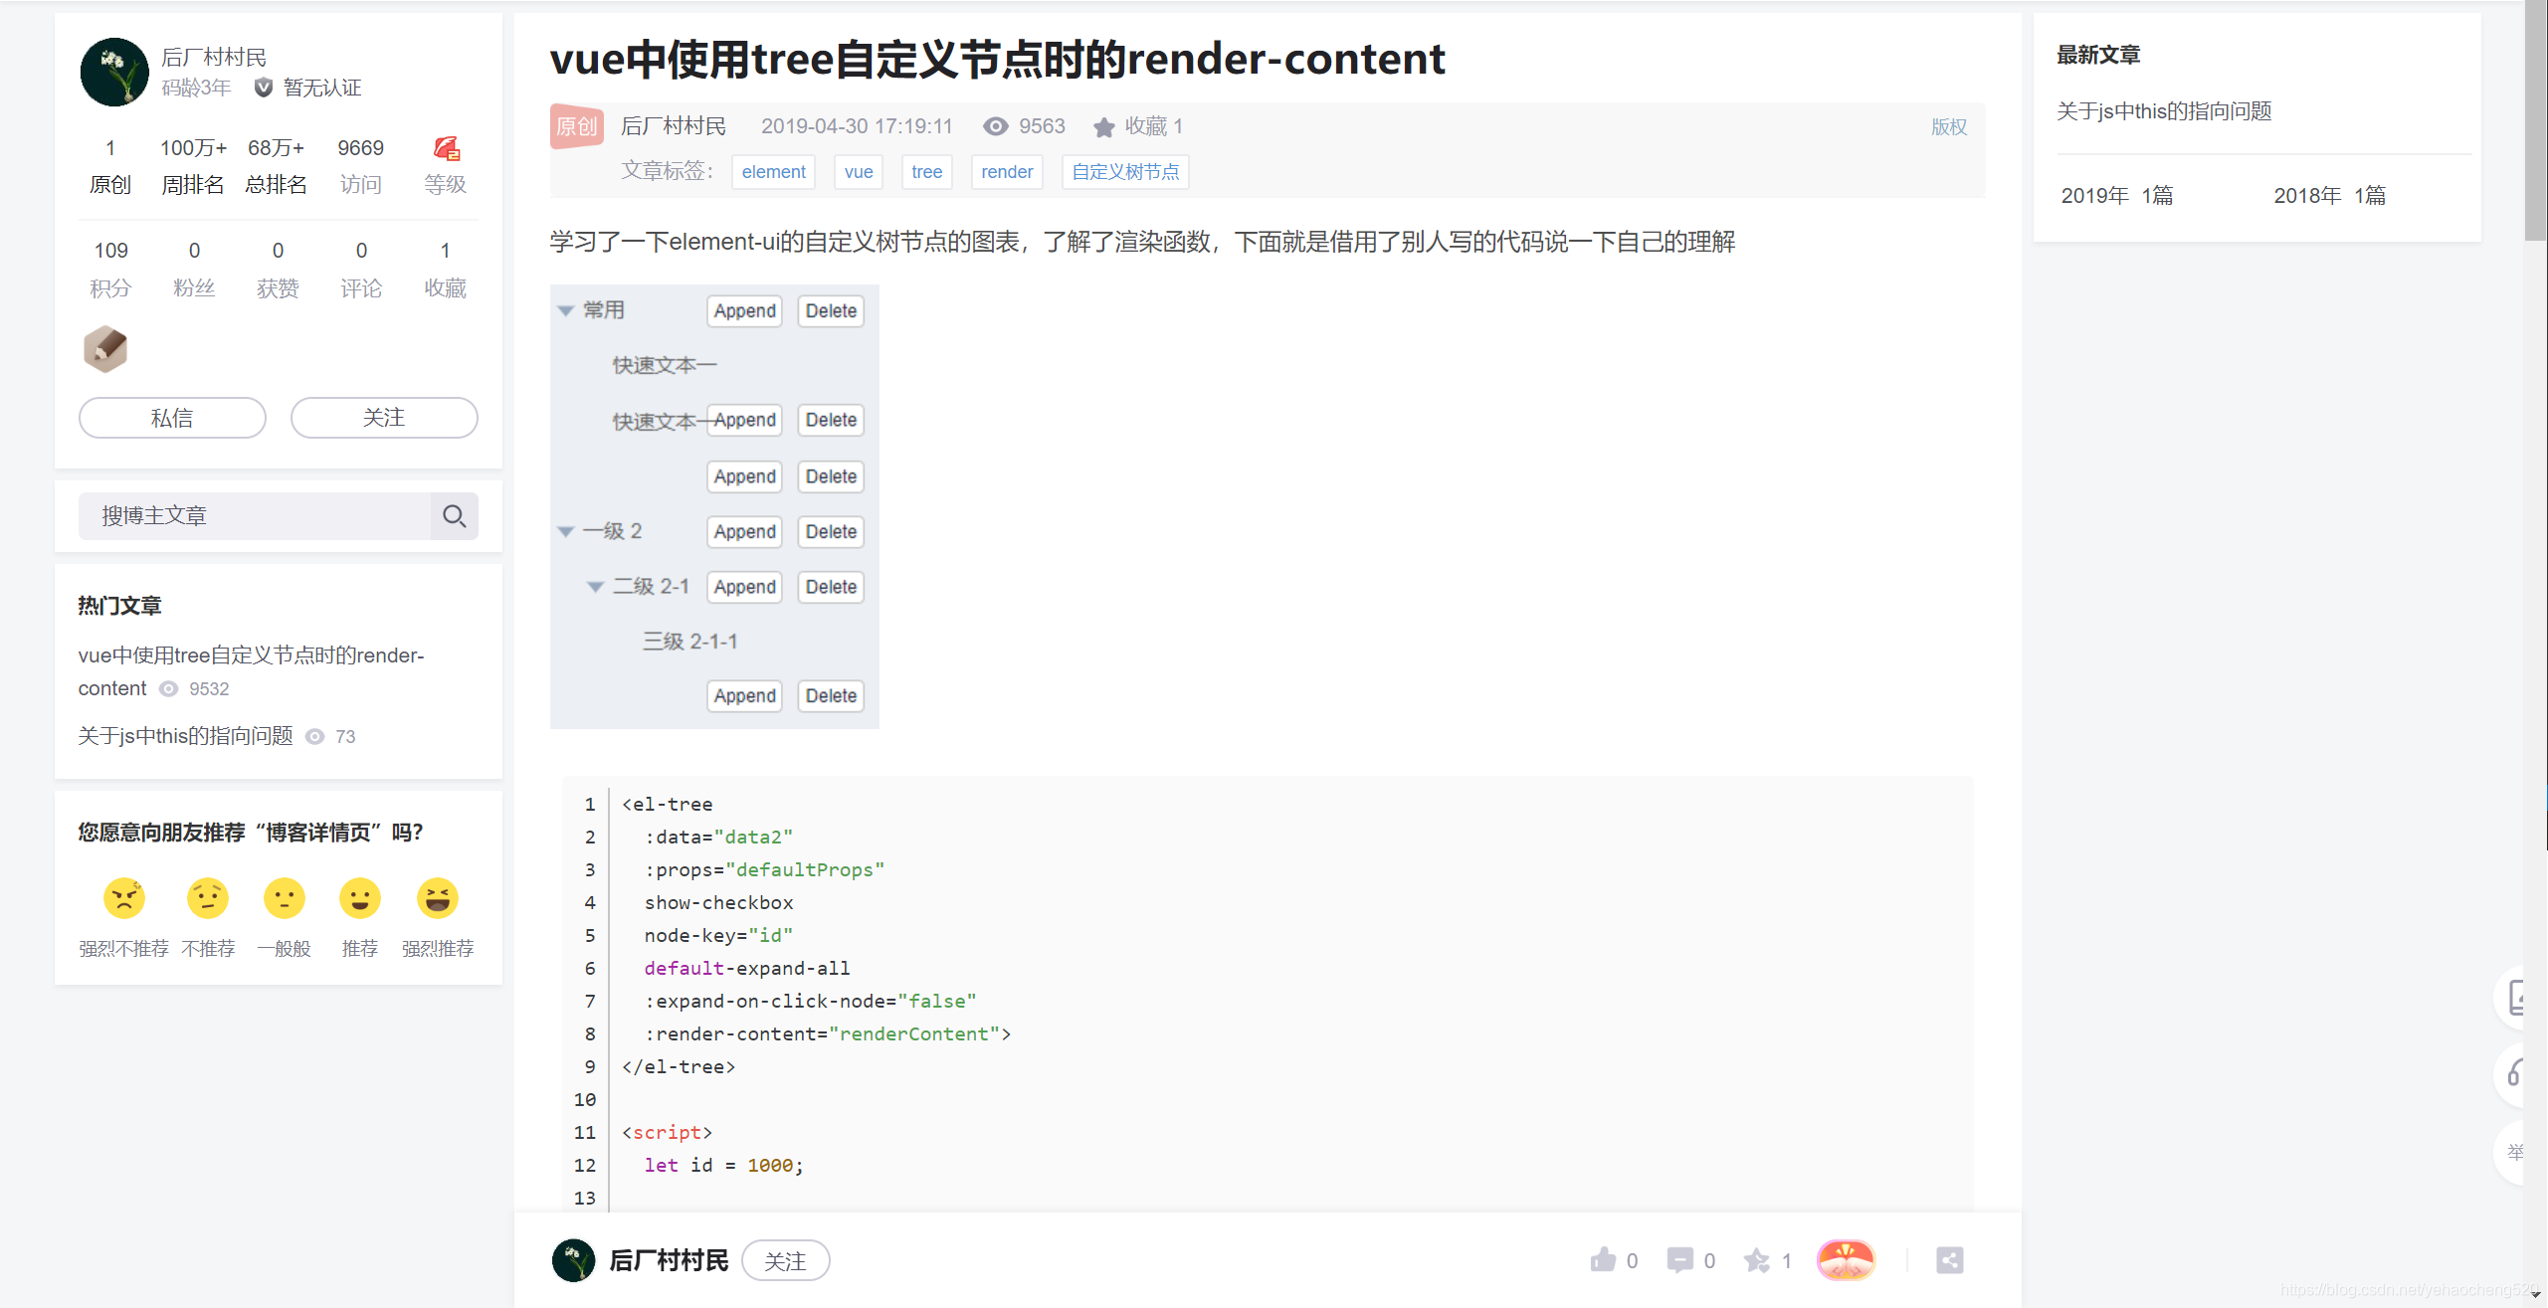Choose the 一般般 neutral face rating

point(285,898)
